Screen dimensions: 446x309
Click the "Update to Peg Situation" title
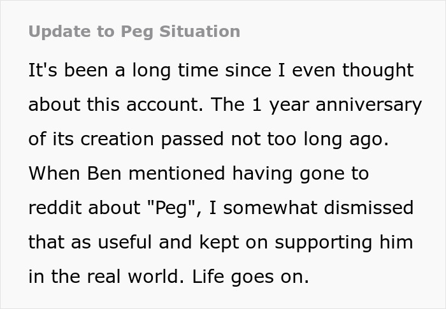134,31
